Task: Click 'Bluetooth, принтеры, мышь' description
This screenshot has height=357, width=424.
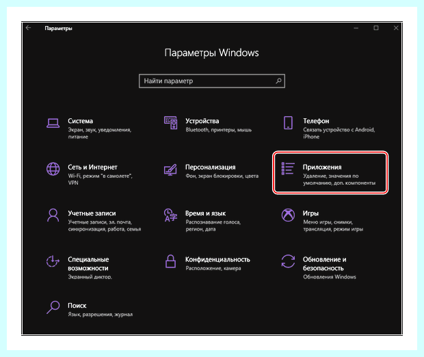Action: tap(218, 130)
